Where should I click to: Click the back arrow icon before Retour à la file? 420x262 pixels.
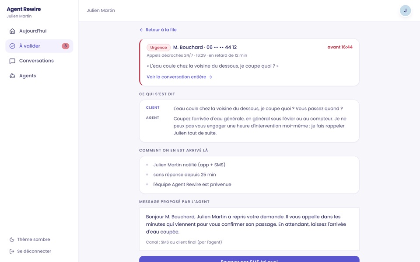tap(141, 30)
